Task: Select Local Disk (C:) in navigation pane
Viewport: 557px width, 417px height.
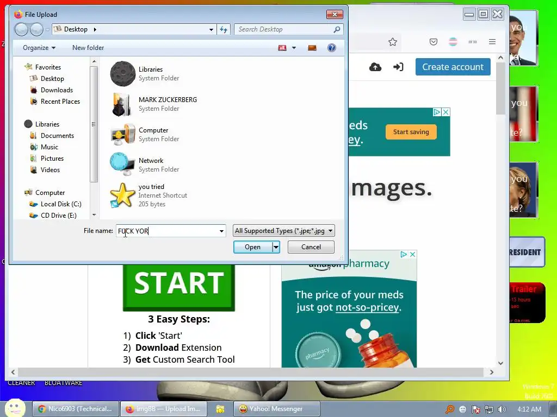Action: [x=61, y=204]
